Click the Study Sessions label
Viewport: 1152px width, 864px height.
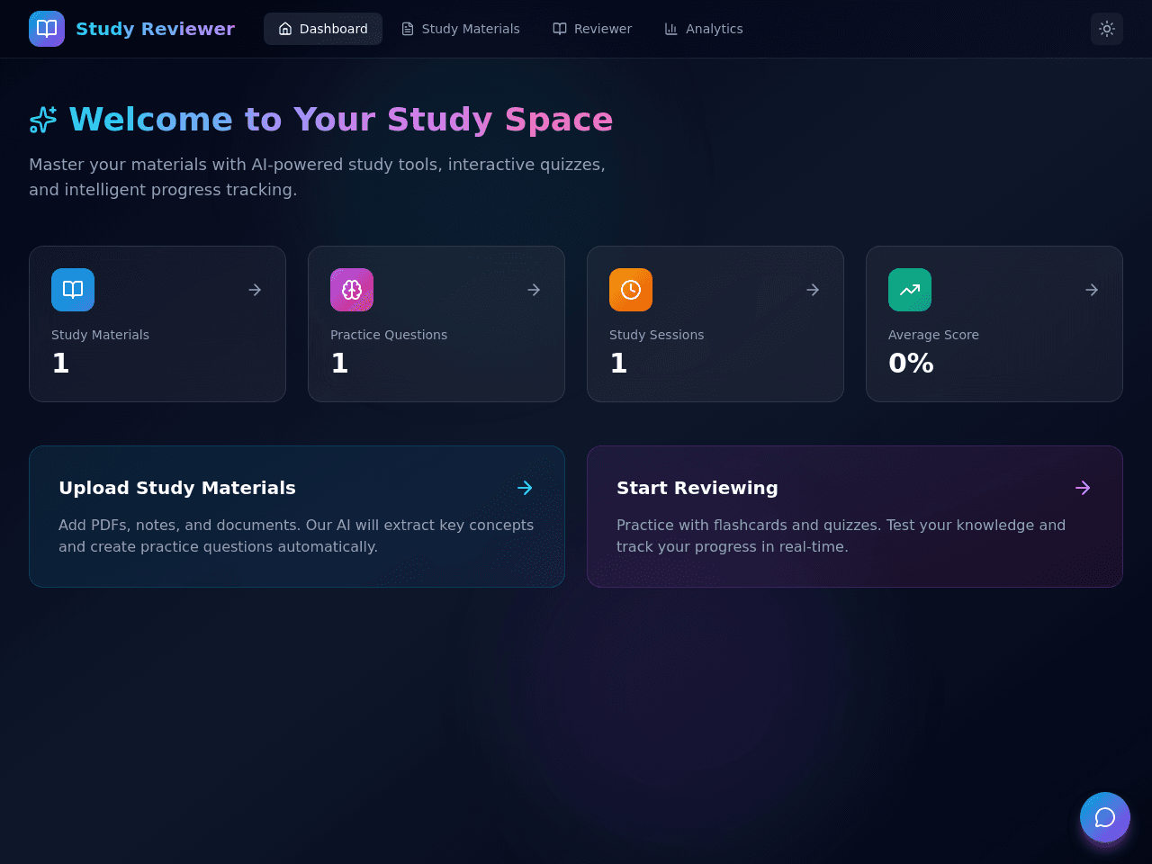coord(656,335)
